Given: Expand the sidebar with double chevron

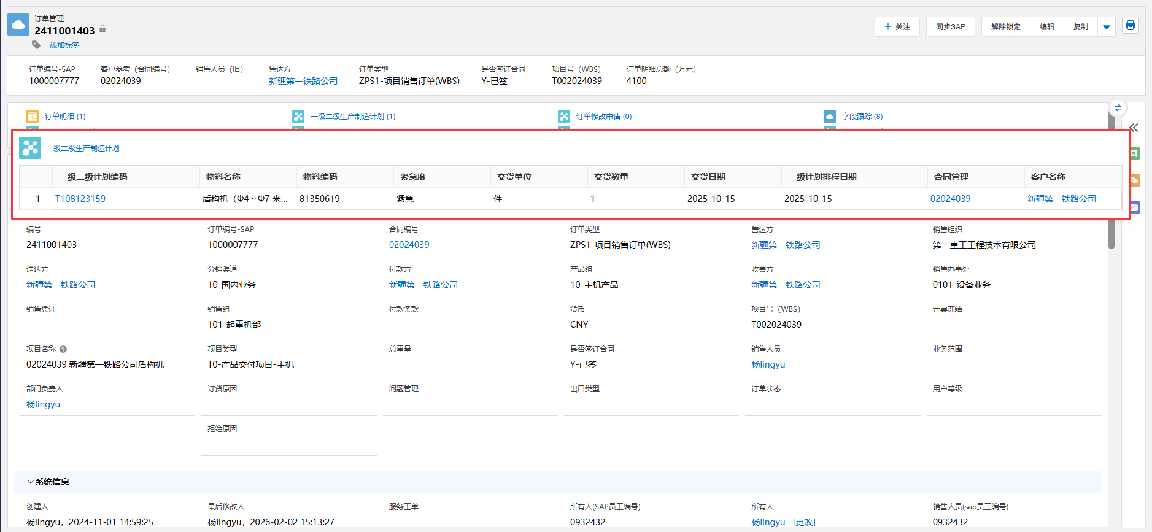Looking at the screenshot, I should (x=1134, y=128).
